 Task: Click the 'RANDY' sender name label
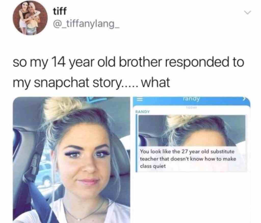coord(142,112)
